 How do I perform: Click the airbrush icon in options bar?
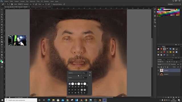click(x=49, y=4)
